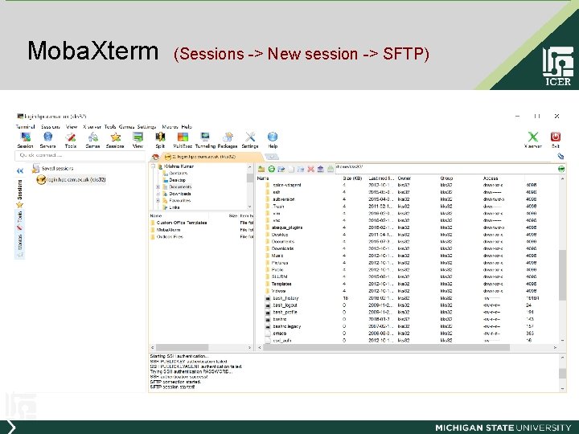The width and height of the screenshot is (579, 434).
Task: Select saved session login.hpc.cam.ac.uk
Action: (x=72, y=180)
